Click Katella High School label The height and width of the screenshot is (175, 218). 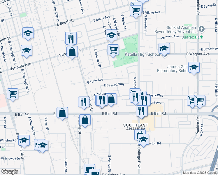(142, 54)
